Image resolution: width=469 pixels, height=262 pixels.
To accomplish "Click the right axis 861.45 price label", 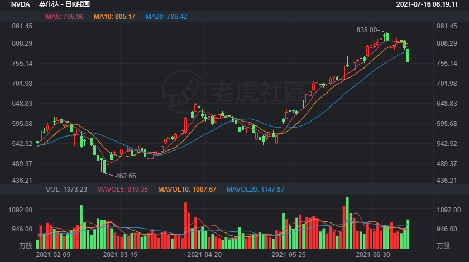I will point(447,26).
